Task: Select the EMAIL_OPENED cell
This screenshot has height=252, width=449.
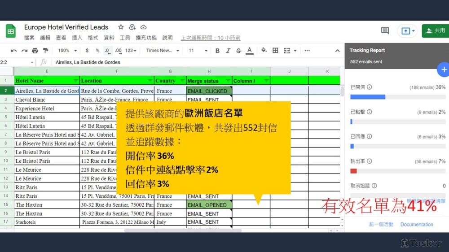Action: (x=209, y=205)
